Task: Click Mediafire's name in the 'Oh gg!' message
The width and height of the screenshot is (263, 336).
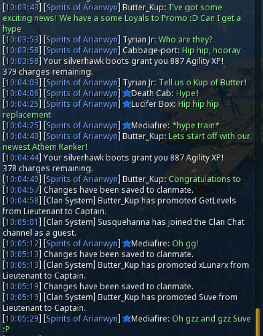Action: 151,244
